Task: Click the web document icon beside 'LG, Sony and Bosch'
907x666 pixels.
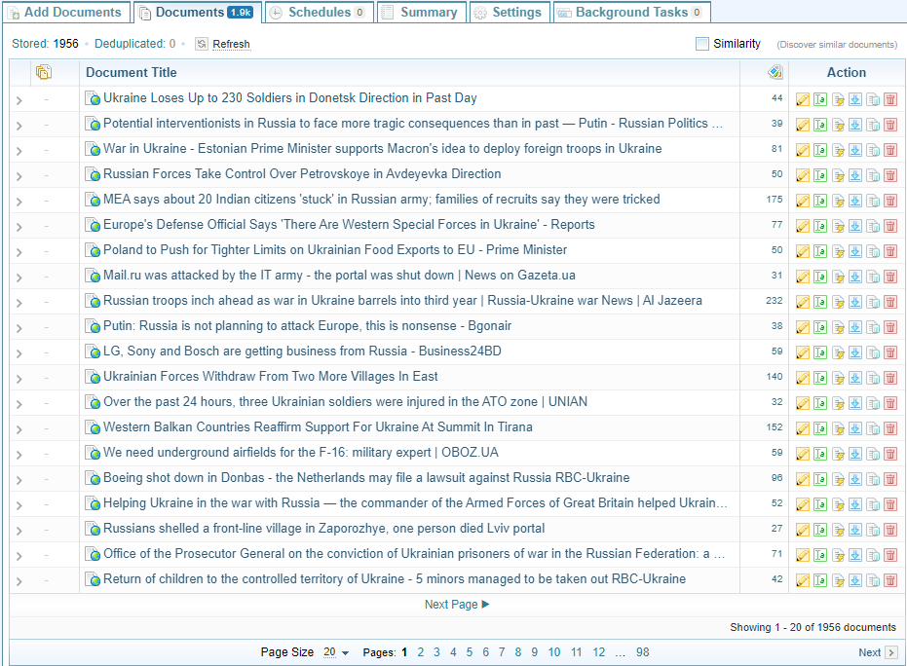Action: pyautogui.click(x=93, y=351)
